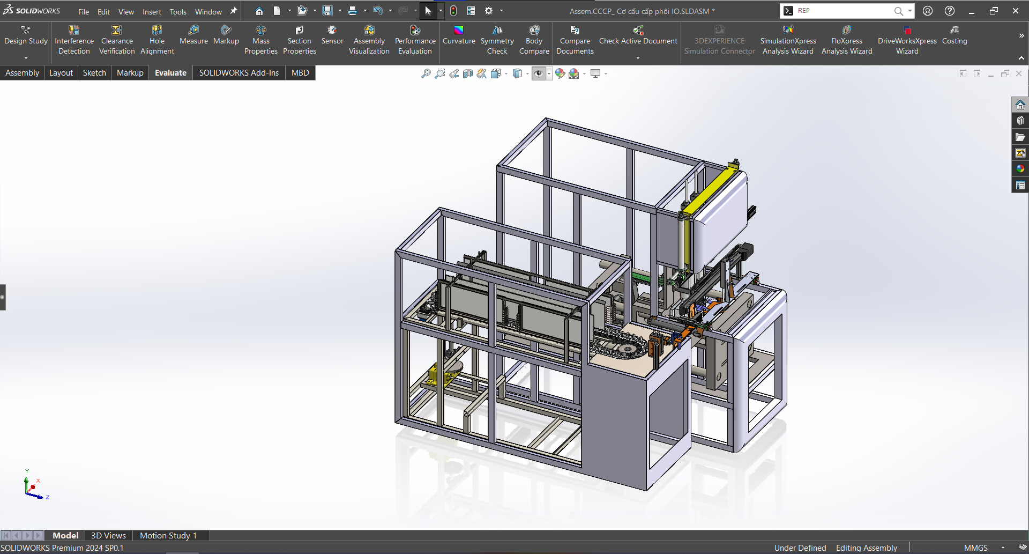Launch Body Compare
The height and width of the screenshot is (554, 1029).
534,40
